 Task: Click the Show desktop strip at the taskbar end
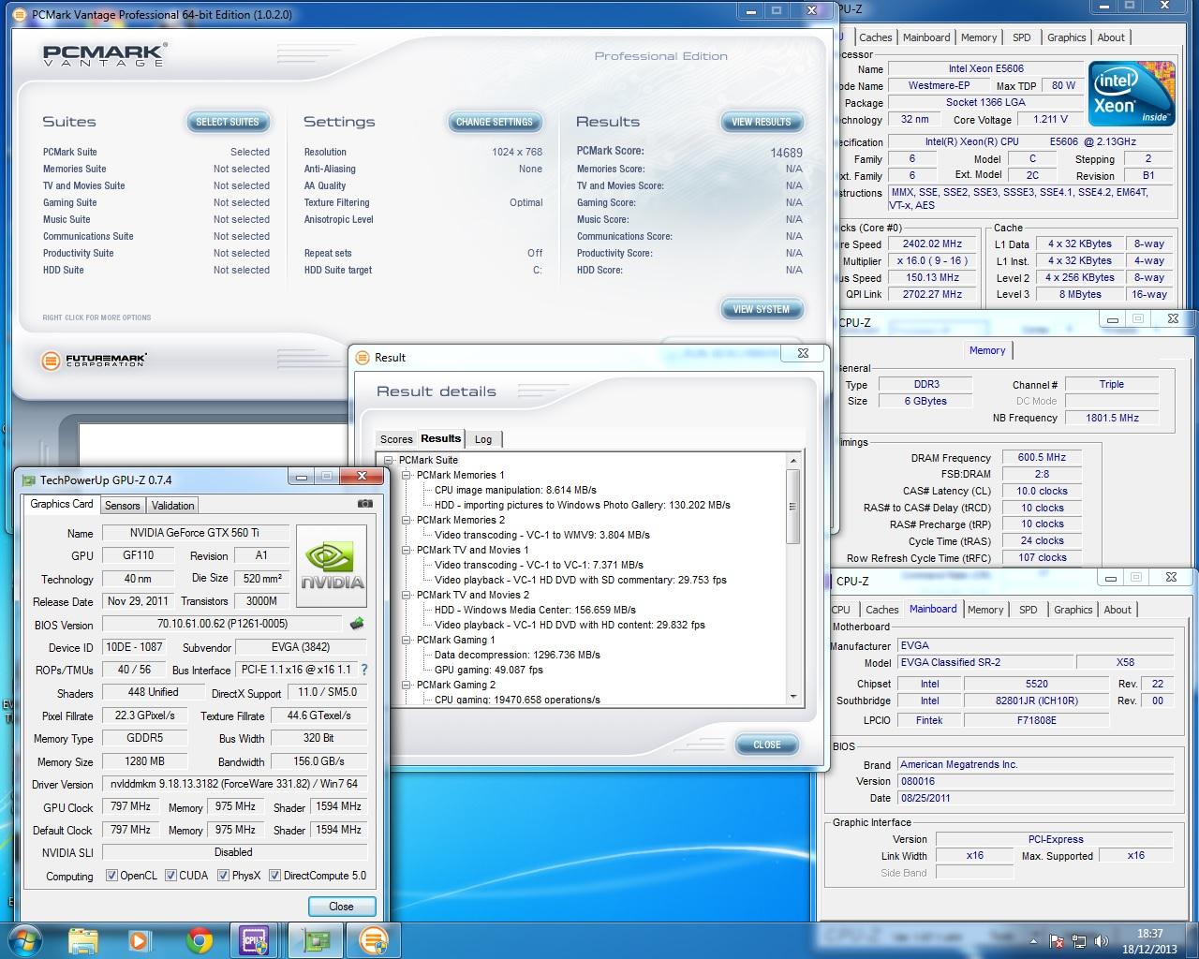tap(1192, 940)
